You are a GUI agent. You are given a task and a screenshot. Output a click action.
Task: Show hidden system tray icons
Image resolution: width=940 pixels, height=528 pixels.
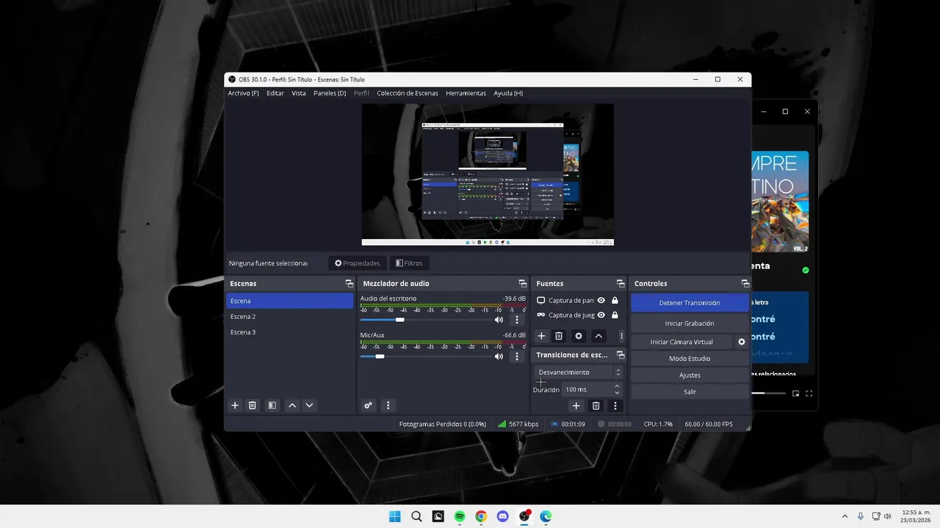click(x=845, y=516)
